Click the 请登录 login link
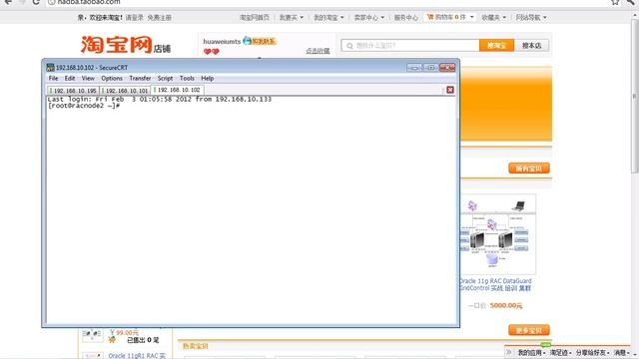This screenshot has height=359, width=639. pyautogui.click(x=134, y=18)
